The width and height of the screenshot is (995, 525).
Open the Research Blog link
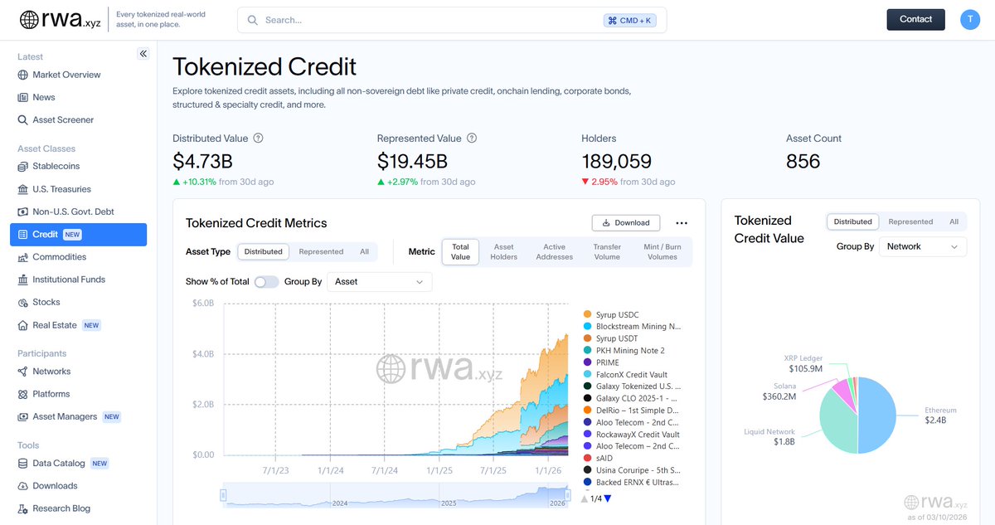(61, 508)
